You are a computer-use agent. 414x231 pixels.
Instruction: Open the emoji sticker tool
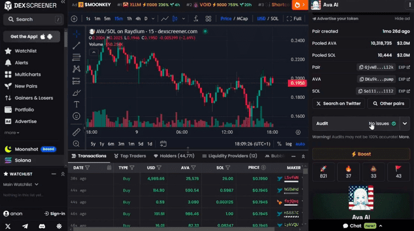click(76, 116)
